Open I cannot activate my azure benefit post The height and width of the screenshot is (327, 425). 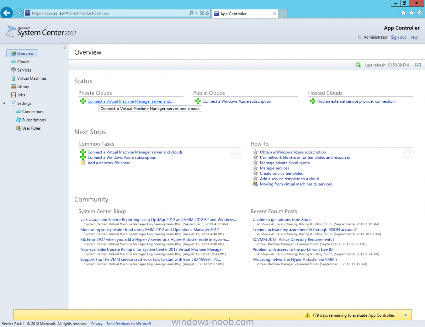click(x=305, y=230)
